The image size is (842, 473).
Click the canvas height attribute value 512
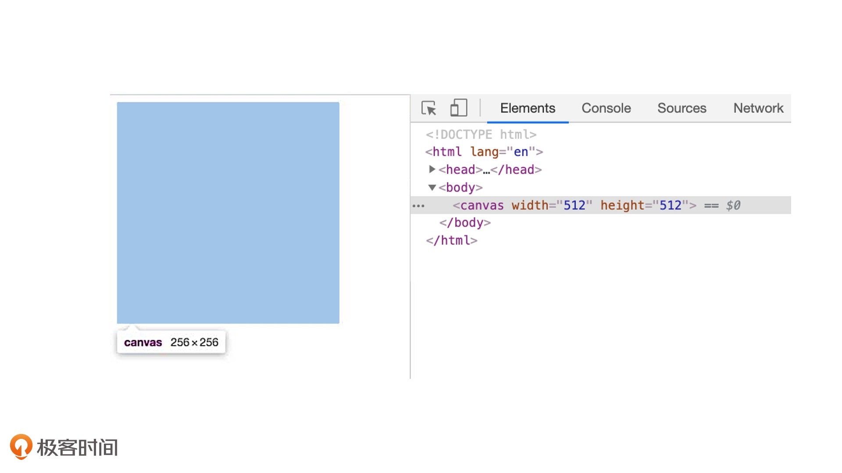pos(670,205)
